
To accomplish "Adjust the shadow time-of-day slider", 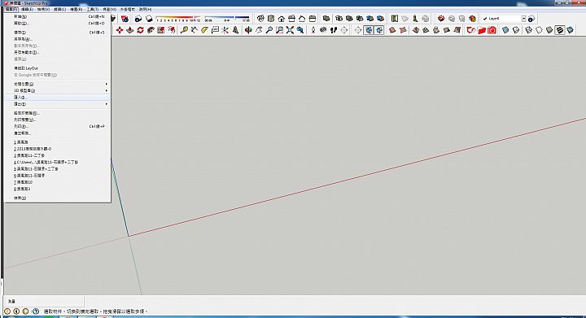I will [x=227, y=18].
